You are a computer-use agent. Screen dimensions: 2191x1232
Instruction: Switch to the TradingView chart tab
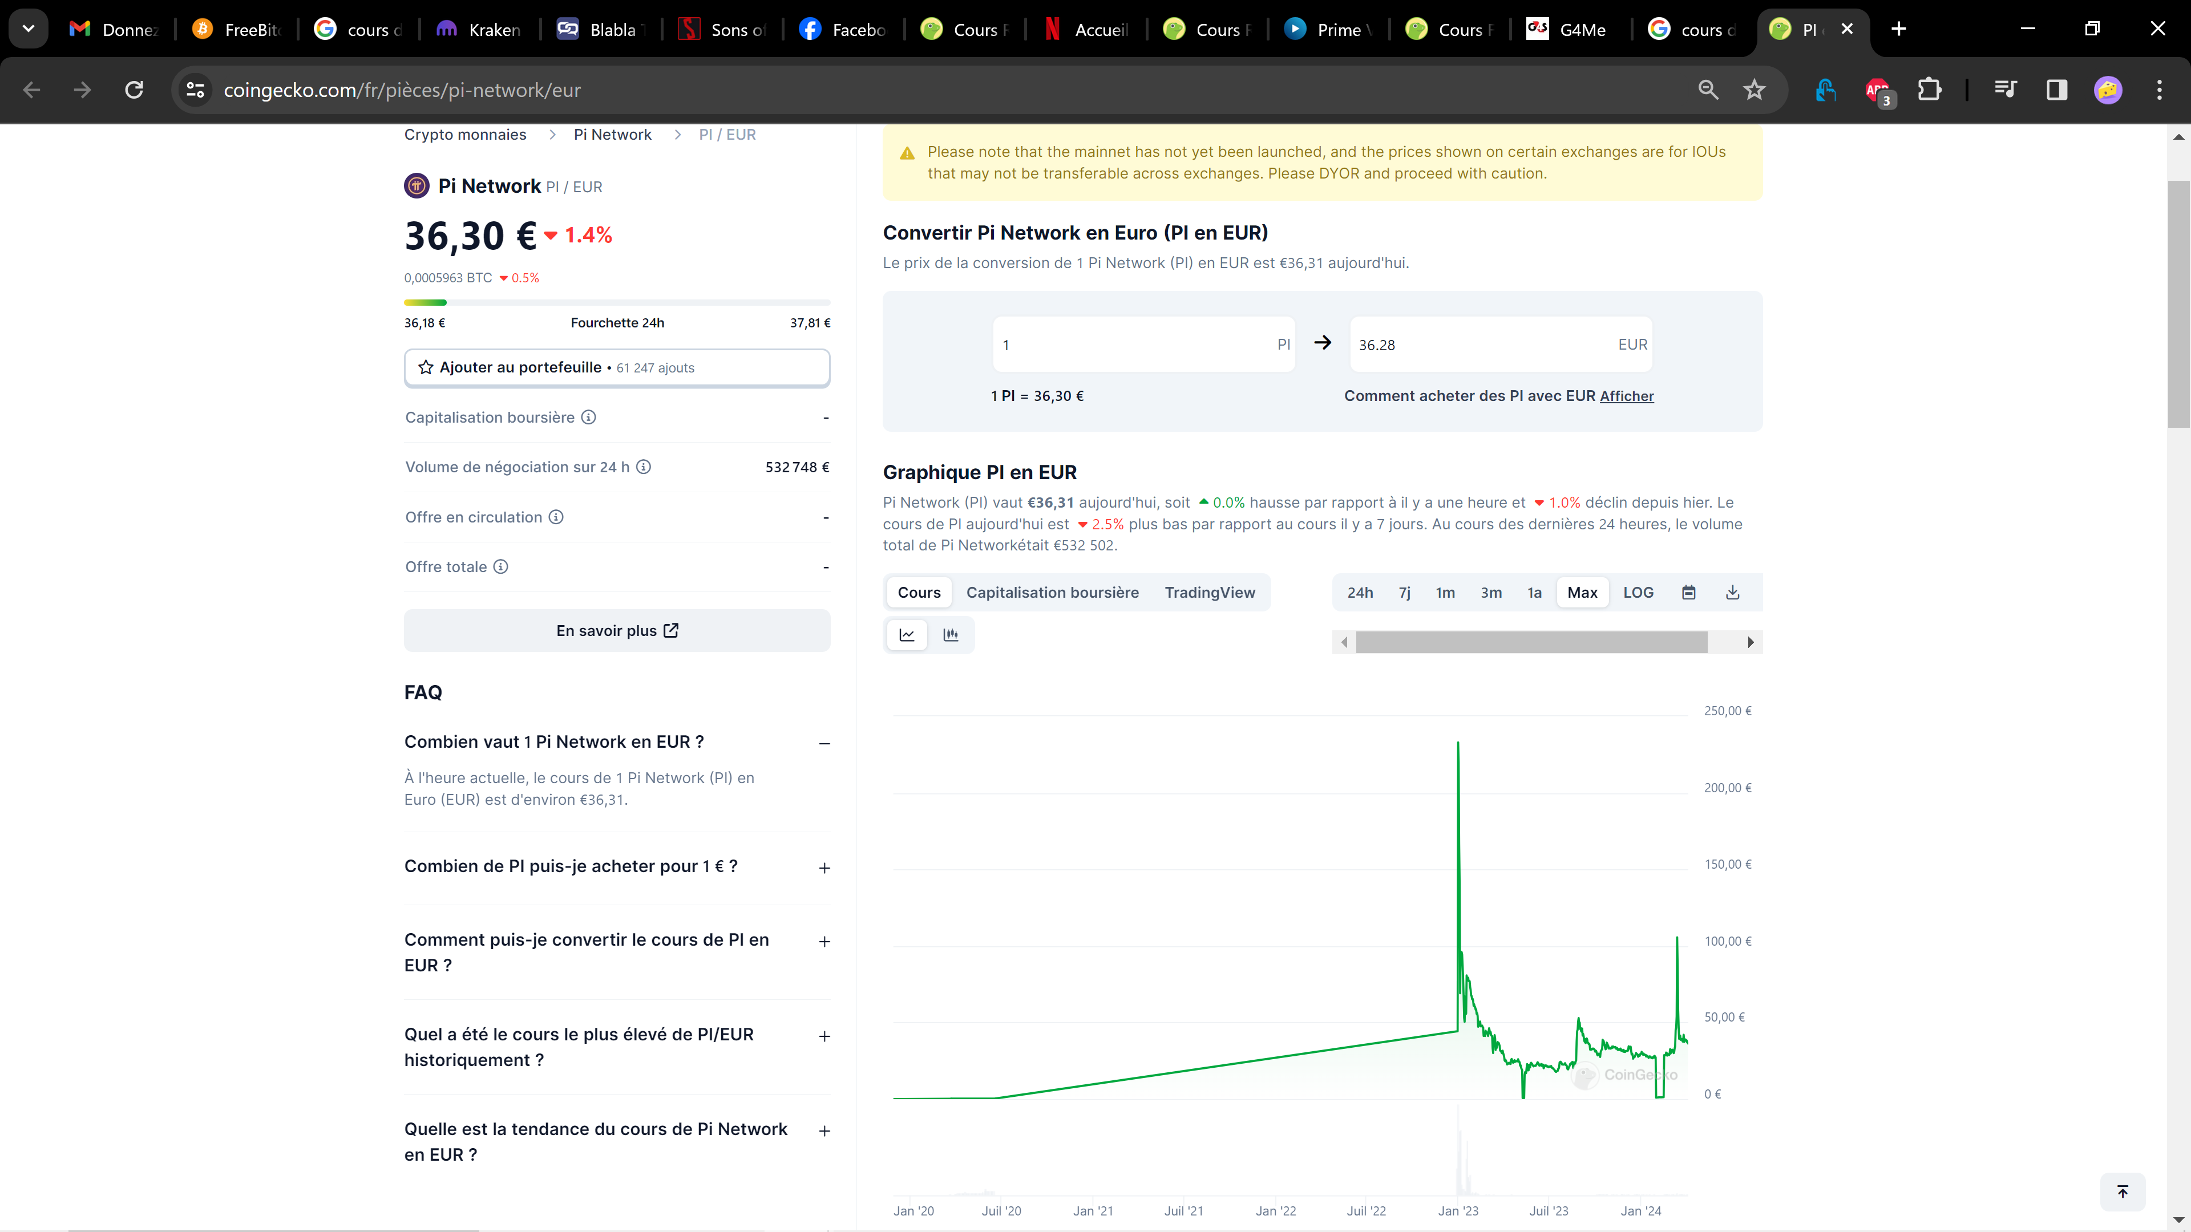click(x=1210, y=593)
